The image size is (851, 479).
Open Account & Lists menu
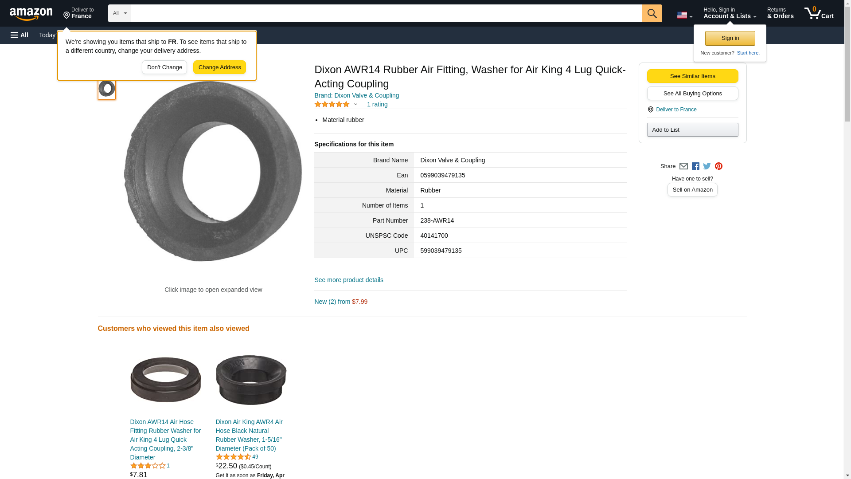[730, 13]
